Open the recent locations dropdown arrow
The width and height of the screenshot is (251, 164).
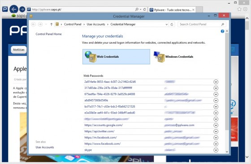pyautogui.click(x=46, y=24)
